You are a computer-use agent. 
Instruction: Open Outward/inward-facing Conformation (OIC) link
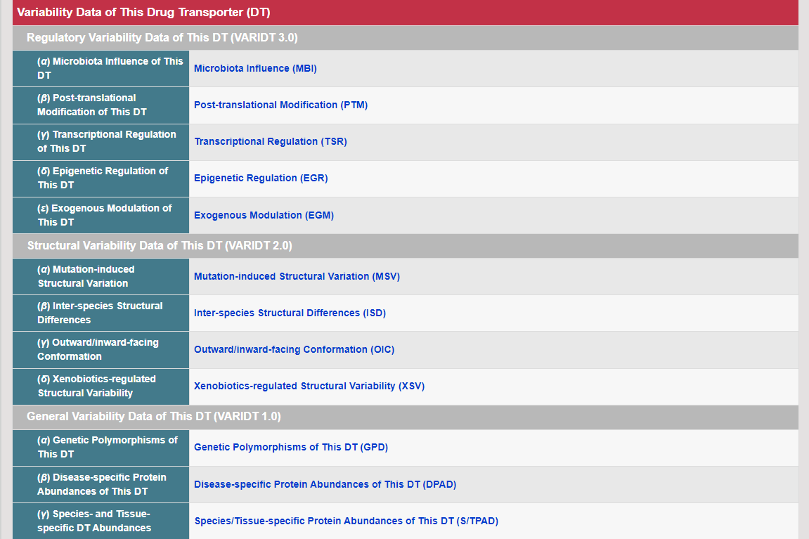pyautogui.click(x=294, y=349)
